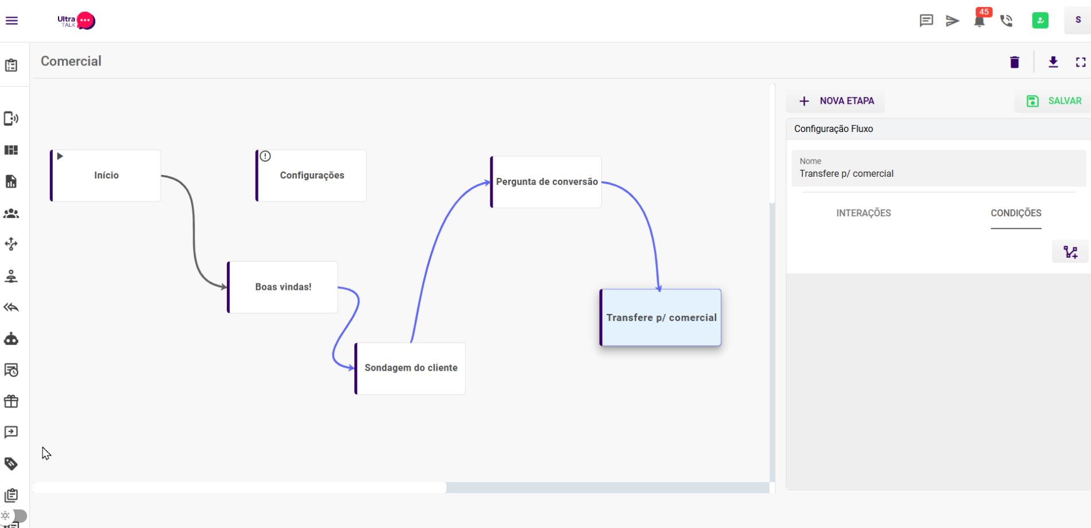Open the reply-all arrows sidebar icon
Image resolution: width=1091 pixels, height=528 pixels.
(x=11, y=308)
